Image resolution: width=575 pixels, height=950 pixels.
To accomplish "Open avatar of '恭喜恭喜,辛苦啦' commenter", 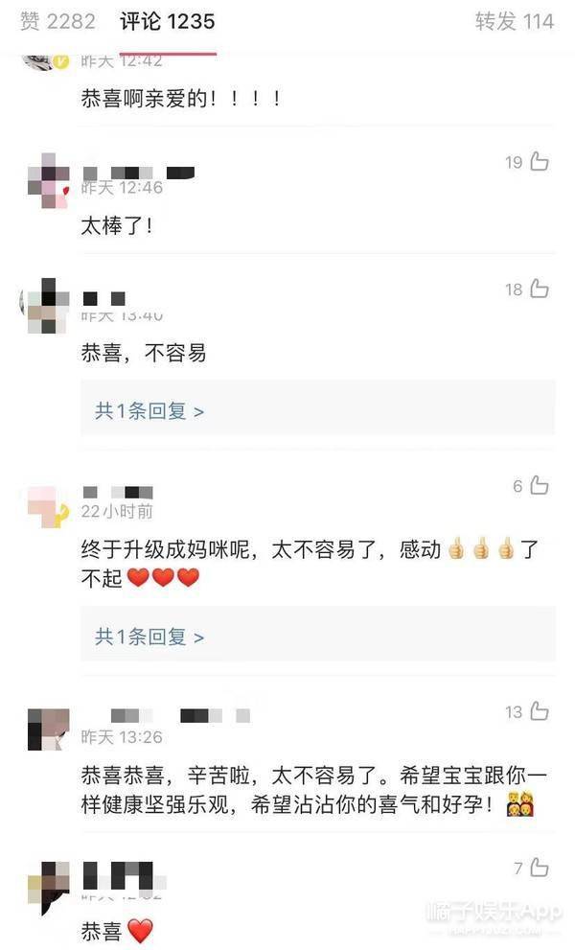I will pos(49,730).
